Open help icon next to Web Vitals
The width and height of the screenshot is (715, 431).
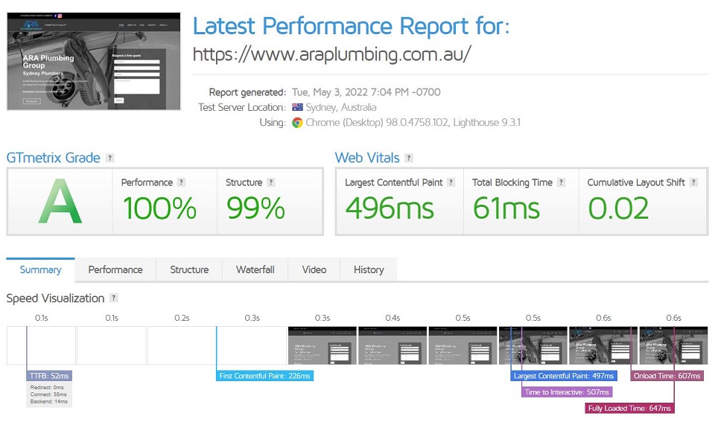pyautogui.click(x=409, y=158)
